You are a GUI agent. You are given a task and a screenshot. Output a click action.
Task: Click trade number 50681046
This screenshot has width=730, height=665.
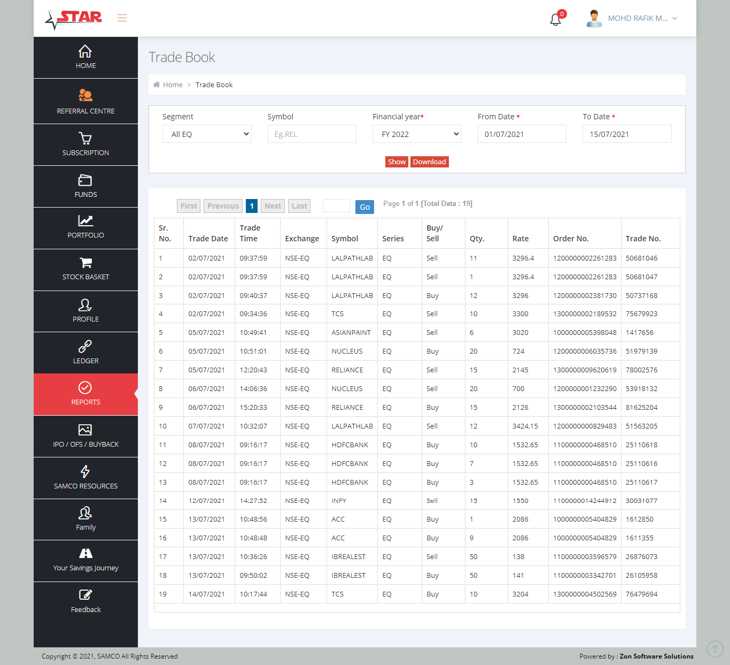pos(641,258)
